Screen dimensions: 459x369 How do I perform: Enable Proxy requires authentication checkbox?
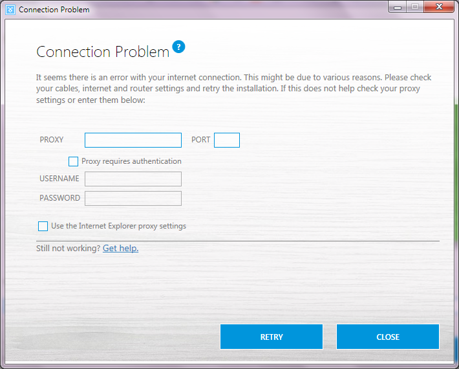73,161
